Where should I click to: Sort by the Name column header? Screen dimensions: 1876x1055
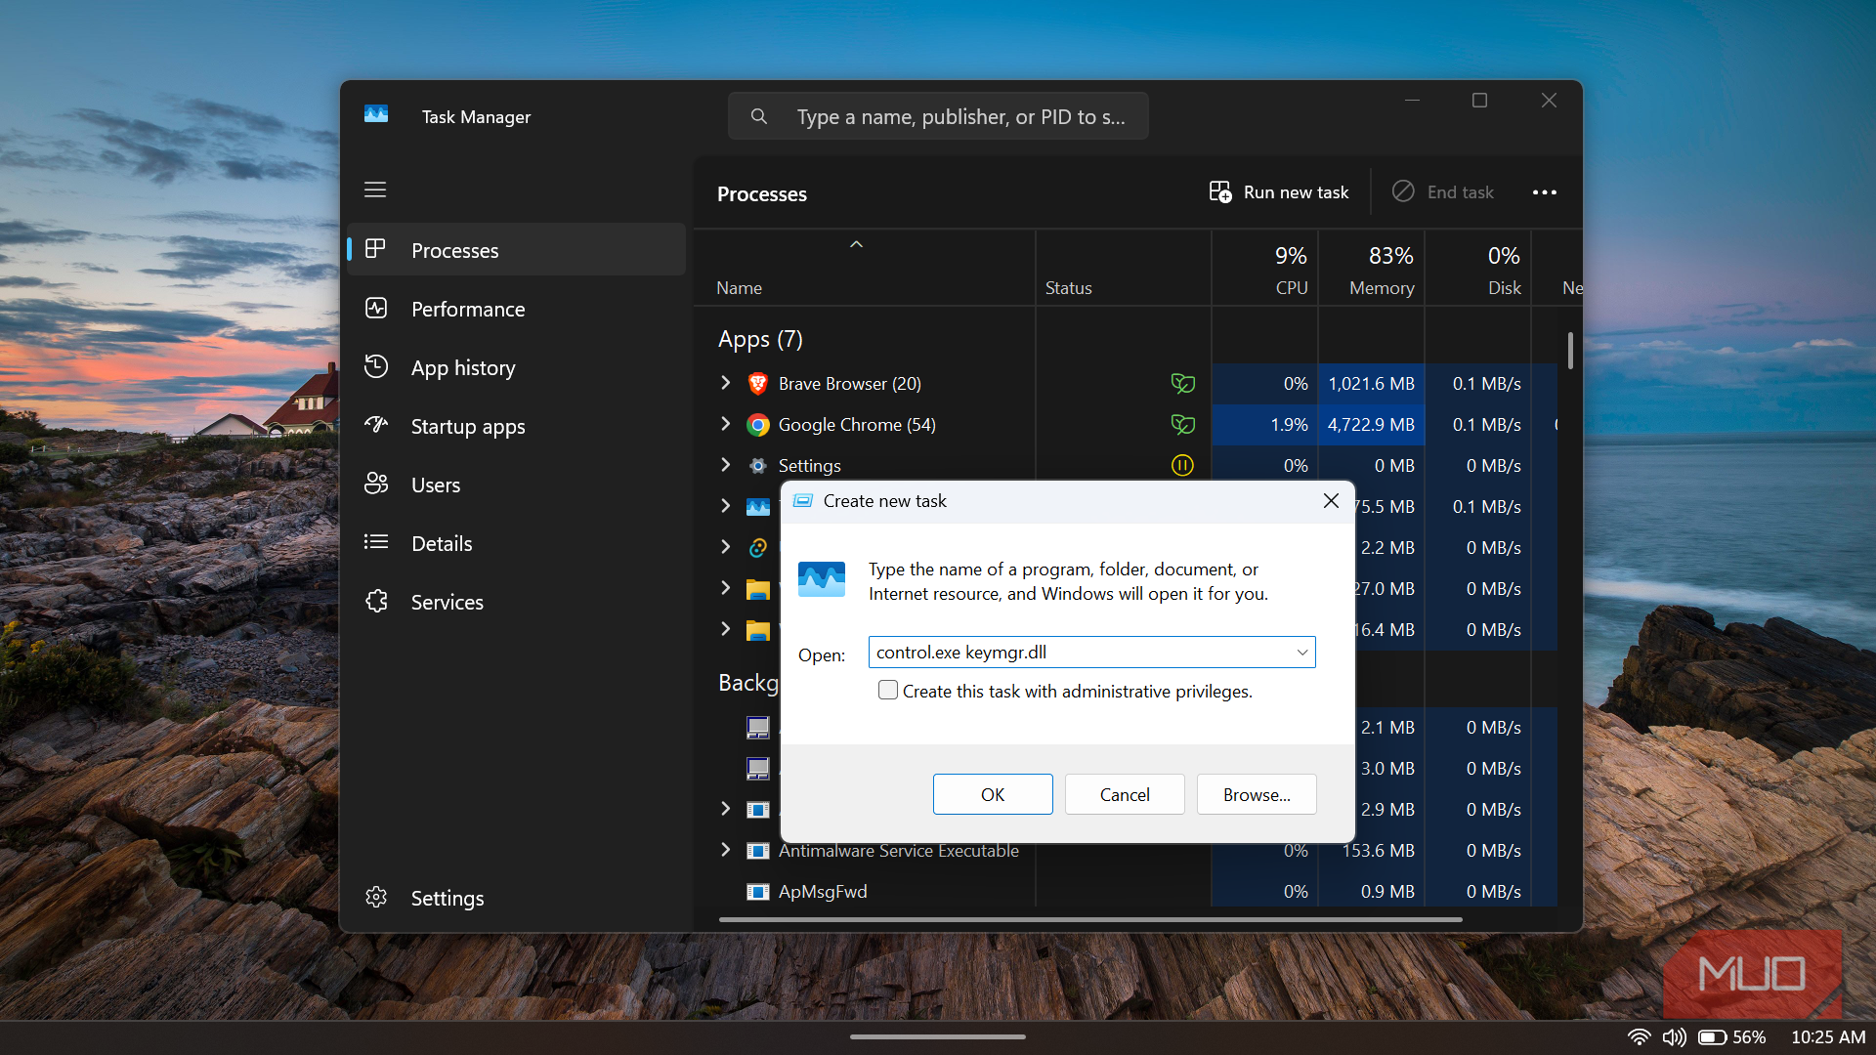(x=865, y=269)
